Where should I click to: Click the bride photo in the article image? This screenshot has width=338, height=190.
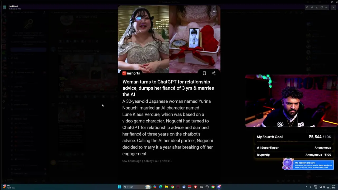[143, 39]
